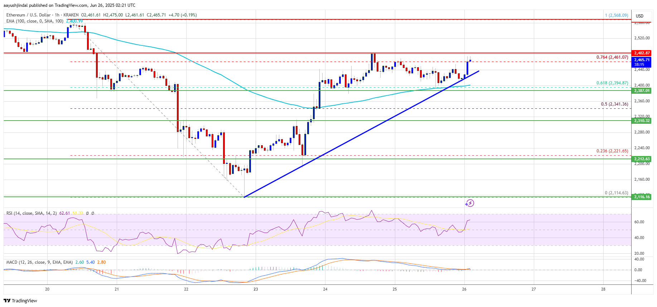Open the RSI indicator legend
Viewport: 657px width, 307px height.
click(32, 213)
